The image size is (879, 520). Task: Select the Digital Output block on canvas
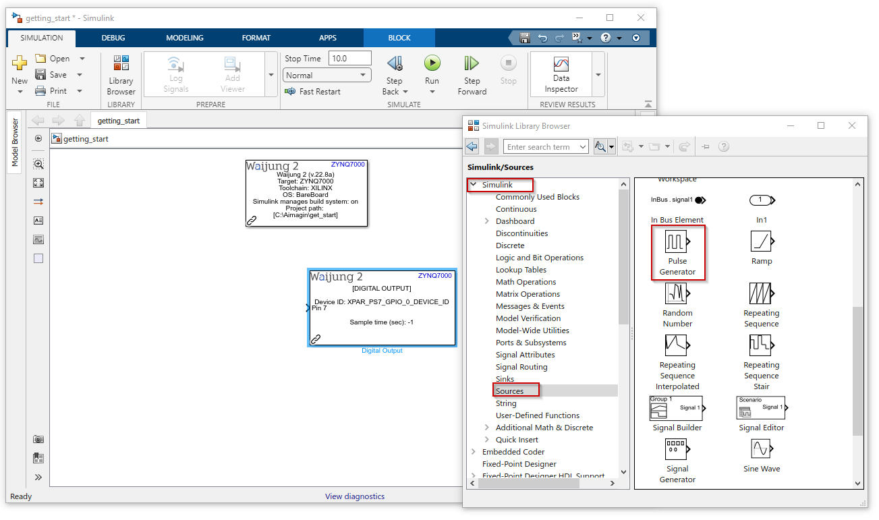(382, 308)
